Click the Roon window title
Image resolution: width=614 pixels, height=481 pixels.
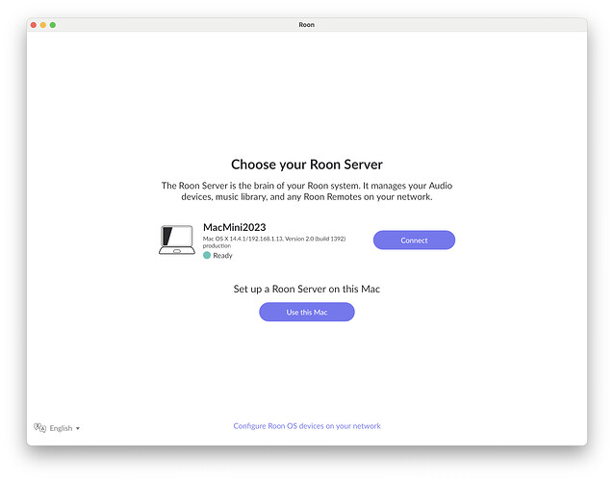pyautogui.click(x=307, y=25)
